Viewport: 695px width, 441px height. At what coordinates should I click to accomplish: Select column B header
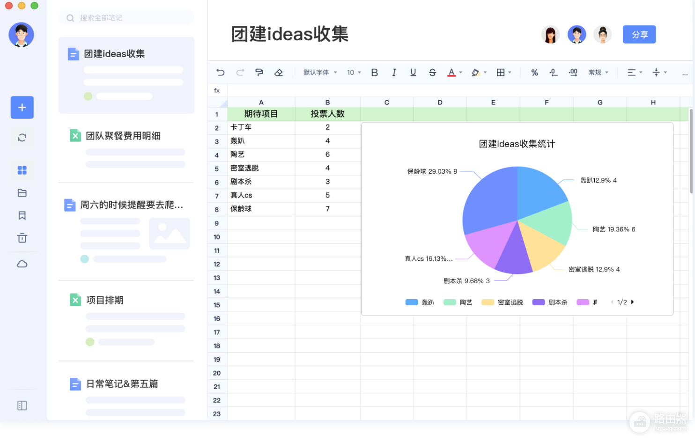[327, 102]
